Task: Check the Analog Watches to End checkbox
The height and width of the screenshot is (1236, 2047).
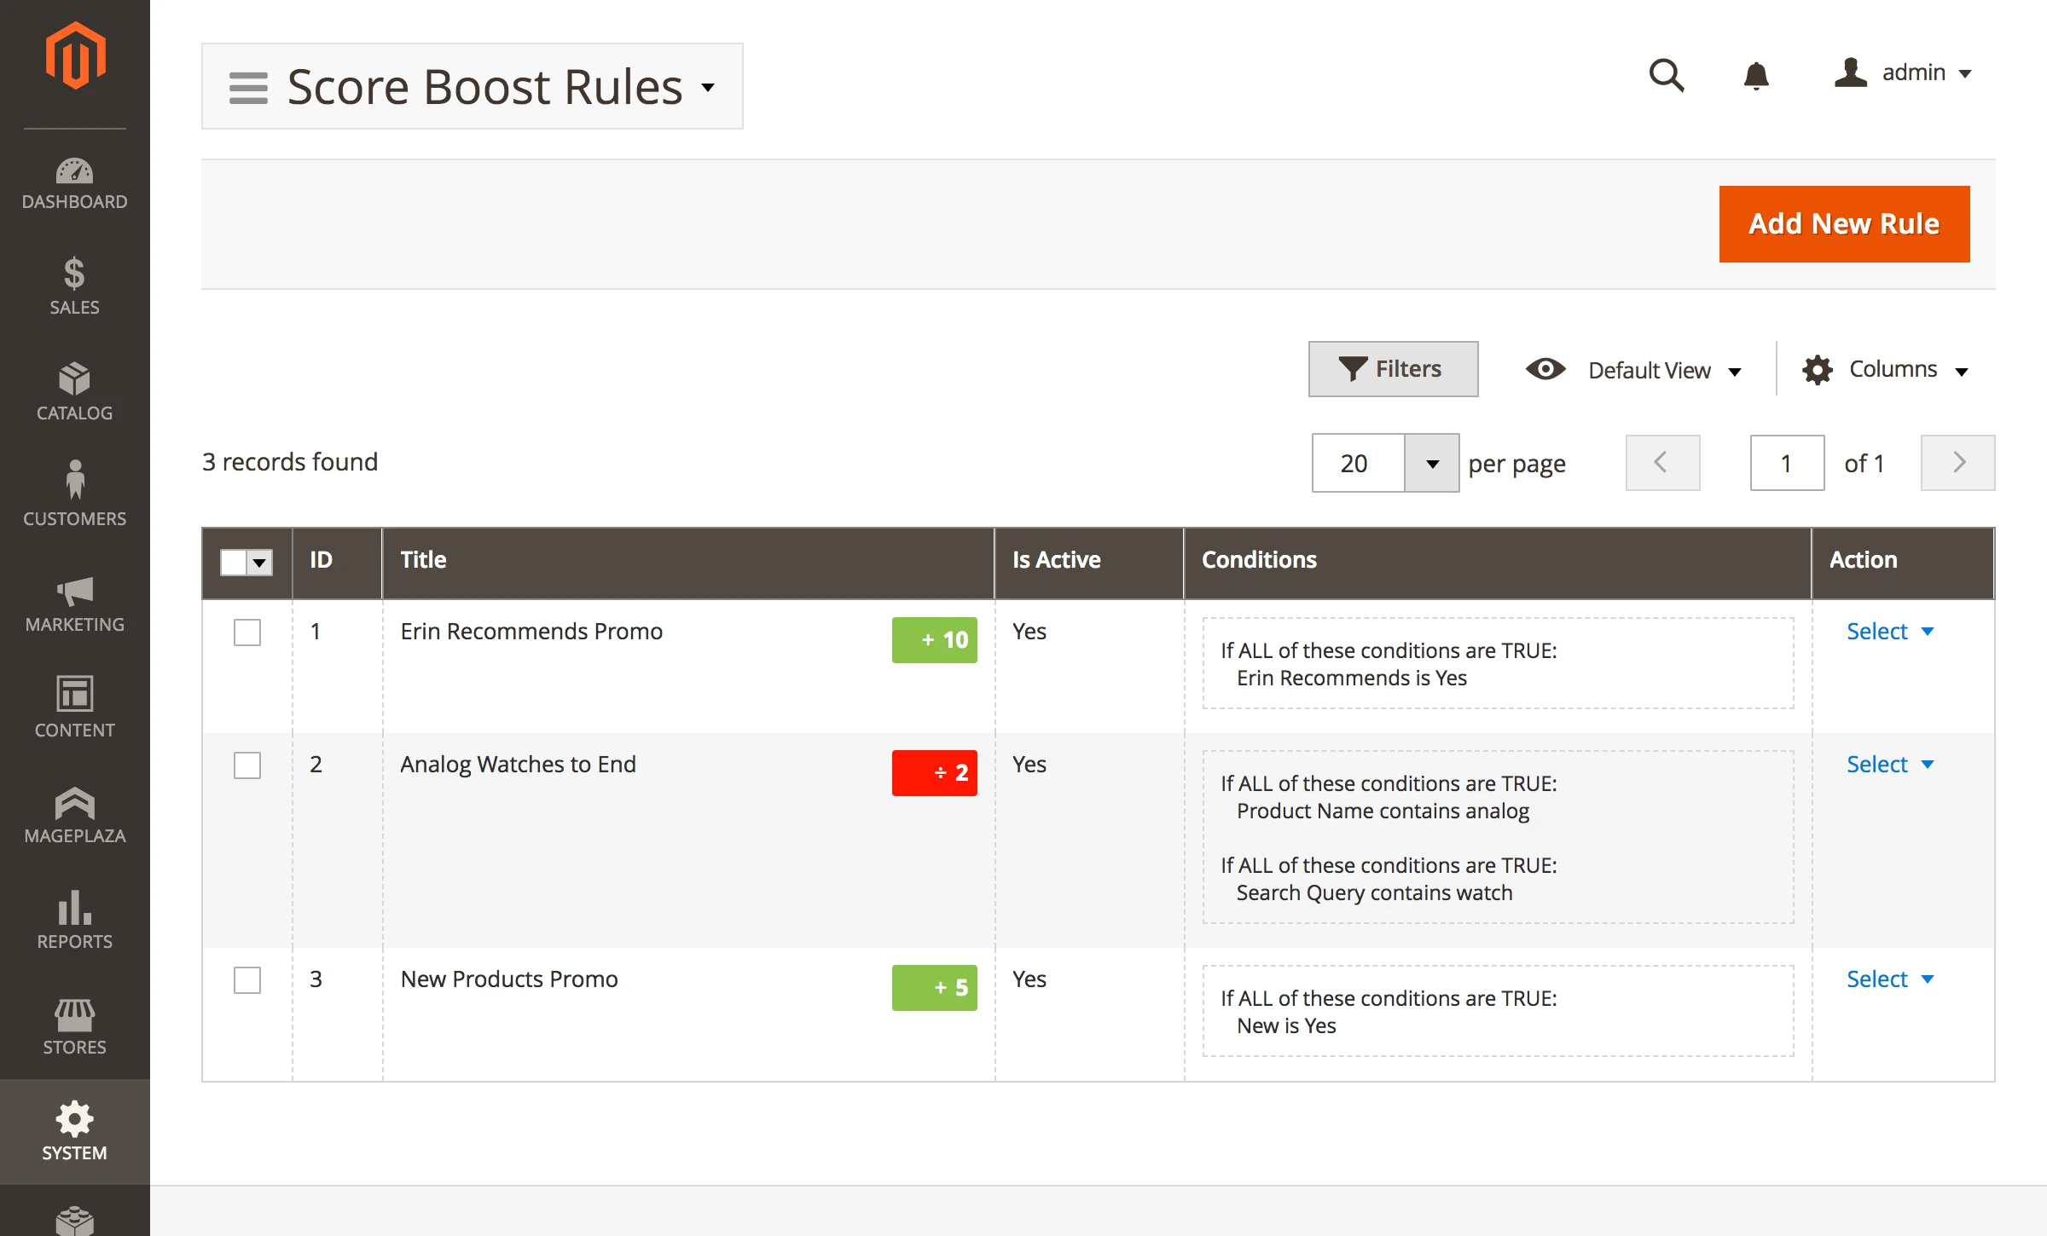Action: (x=247, y=765)
